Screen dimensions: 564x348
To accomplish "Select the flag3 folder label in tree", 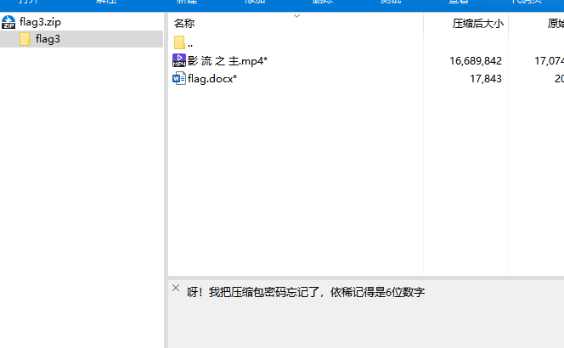I will coord(48,39).
